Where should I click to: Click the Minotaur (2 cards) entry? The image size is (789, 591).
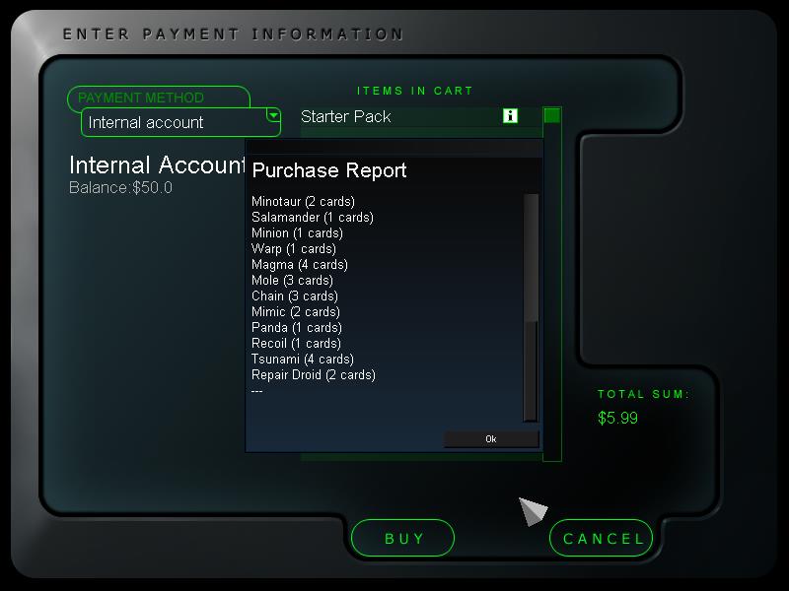(303, 202)
